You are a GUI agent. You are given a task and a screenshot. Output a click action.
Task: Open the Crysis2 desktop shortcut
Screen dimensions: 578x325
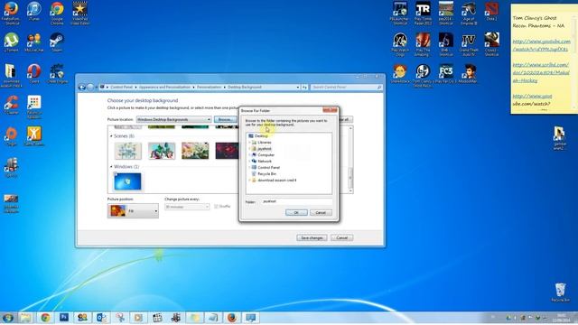491,44
